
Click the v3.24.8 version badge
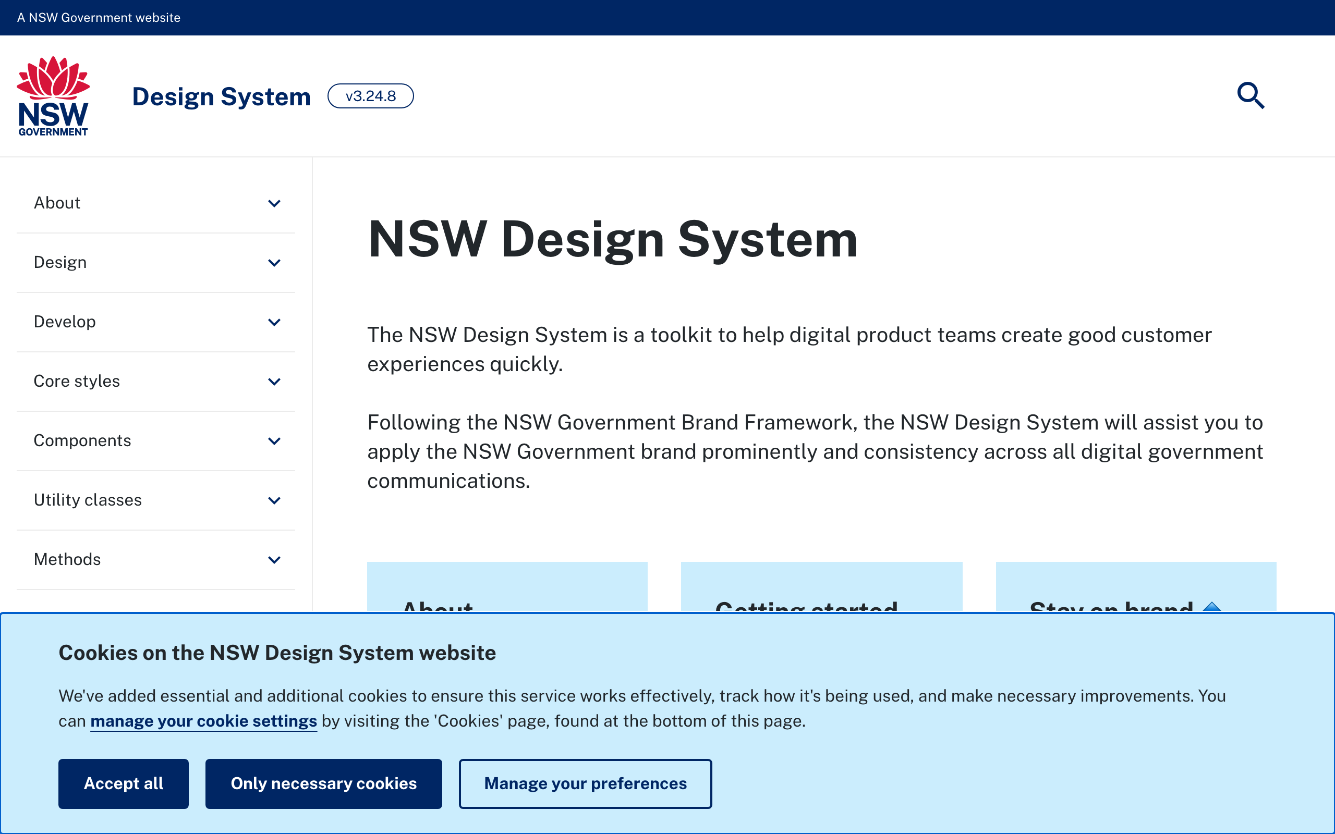(371, 96)
